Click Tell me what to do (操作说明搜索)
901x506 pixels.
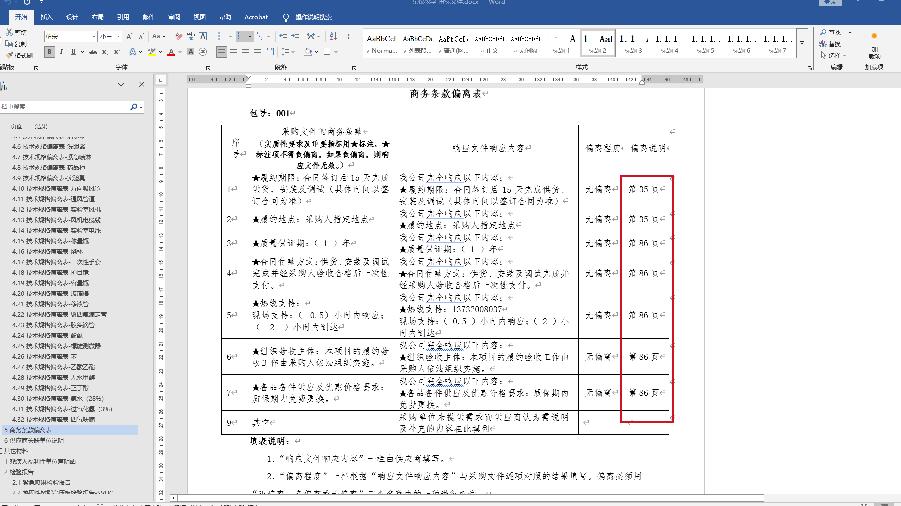pyautogui.click(x=307, y=17)
